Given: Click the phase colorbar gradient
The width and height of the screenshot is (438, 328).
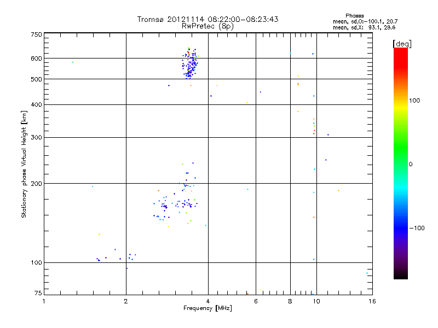Looking at the screenshot, I should pos(401,163).
